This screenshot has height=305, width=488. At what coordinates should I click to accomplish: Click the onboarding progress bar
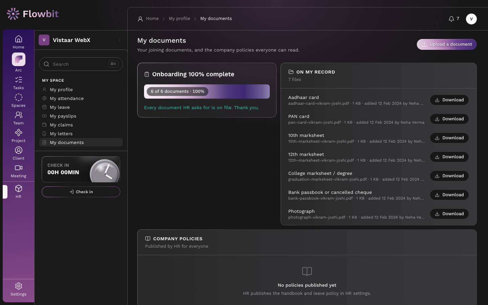pos(207,91)
